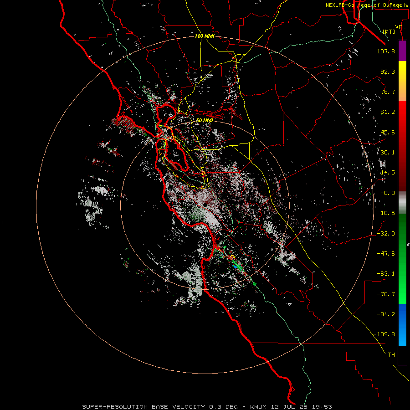This screenshot has width=410, height=410.
Task: Click the [KT] units label
Action: coord(389,31)
